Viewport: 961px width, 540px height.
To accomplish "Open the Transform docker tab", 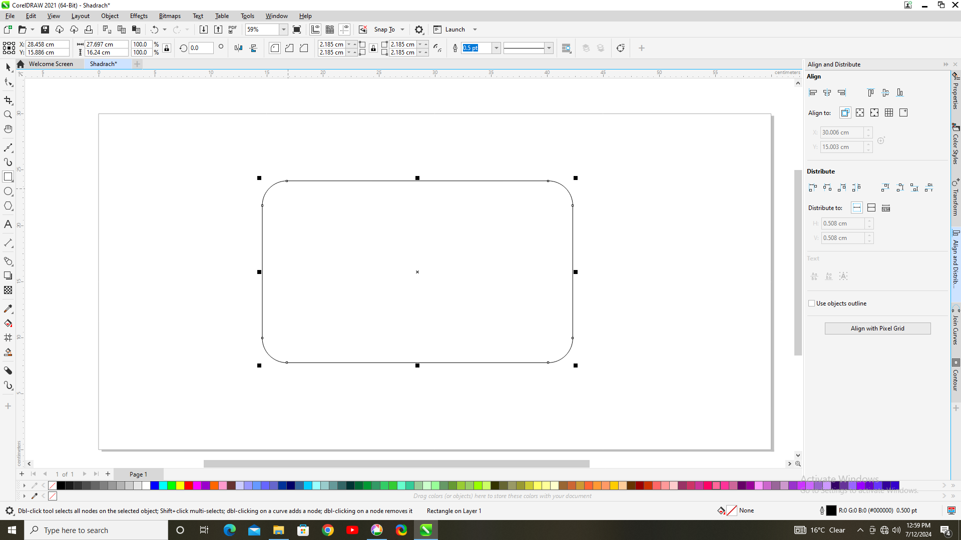I will [955, 197].
